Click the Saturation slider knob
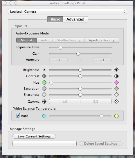 click(x=80, y=89)
